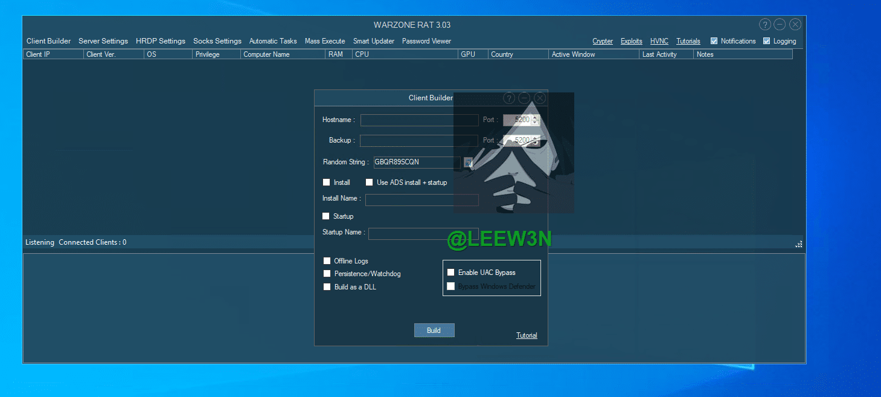Close the Client Builder dialog
Screen dimensions: 881x397
point(540,98)
